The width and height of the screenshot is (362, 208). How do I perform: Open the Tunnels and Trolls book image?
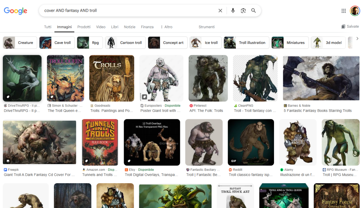click(x=100, y=142)
